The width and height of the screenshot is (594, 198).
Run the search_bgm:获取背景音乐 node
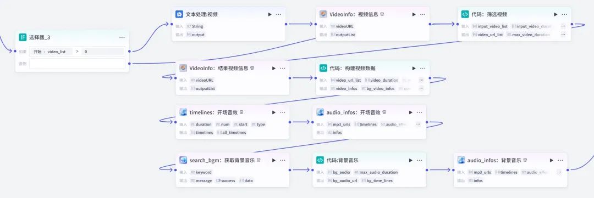pos(273,160)
